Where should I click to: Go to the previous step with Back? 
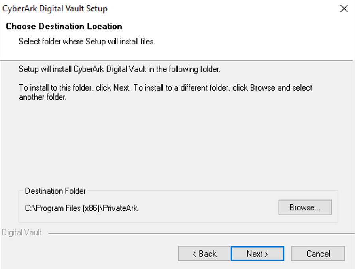pyautogui.click(x=204, y=254)
